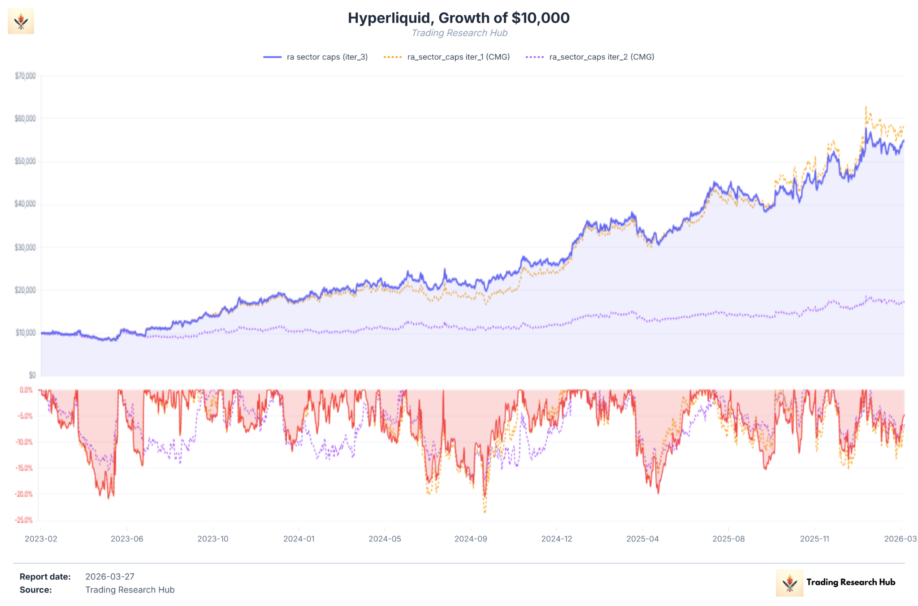Toggle ra_sector_caps iter_2 (CMG) legend item
This screenshot has height=606, width=918.
(x=602, y=57)
